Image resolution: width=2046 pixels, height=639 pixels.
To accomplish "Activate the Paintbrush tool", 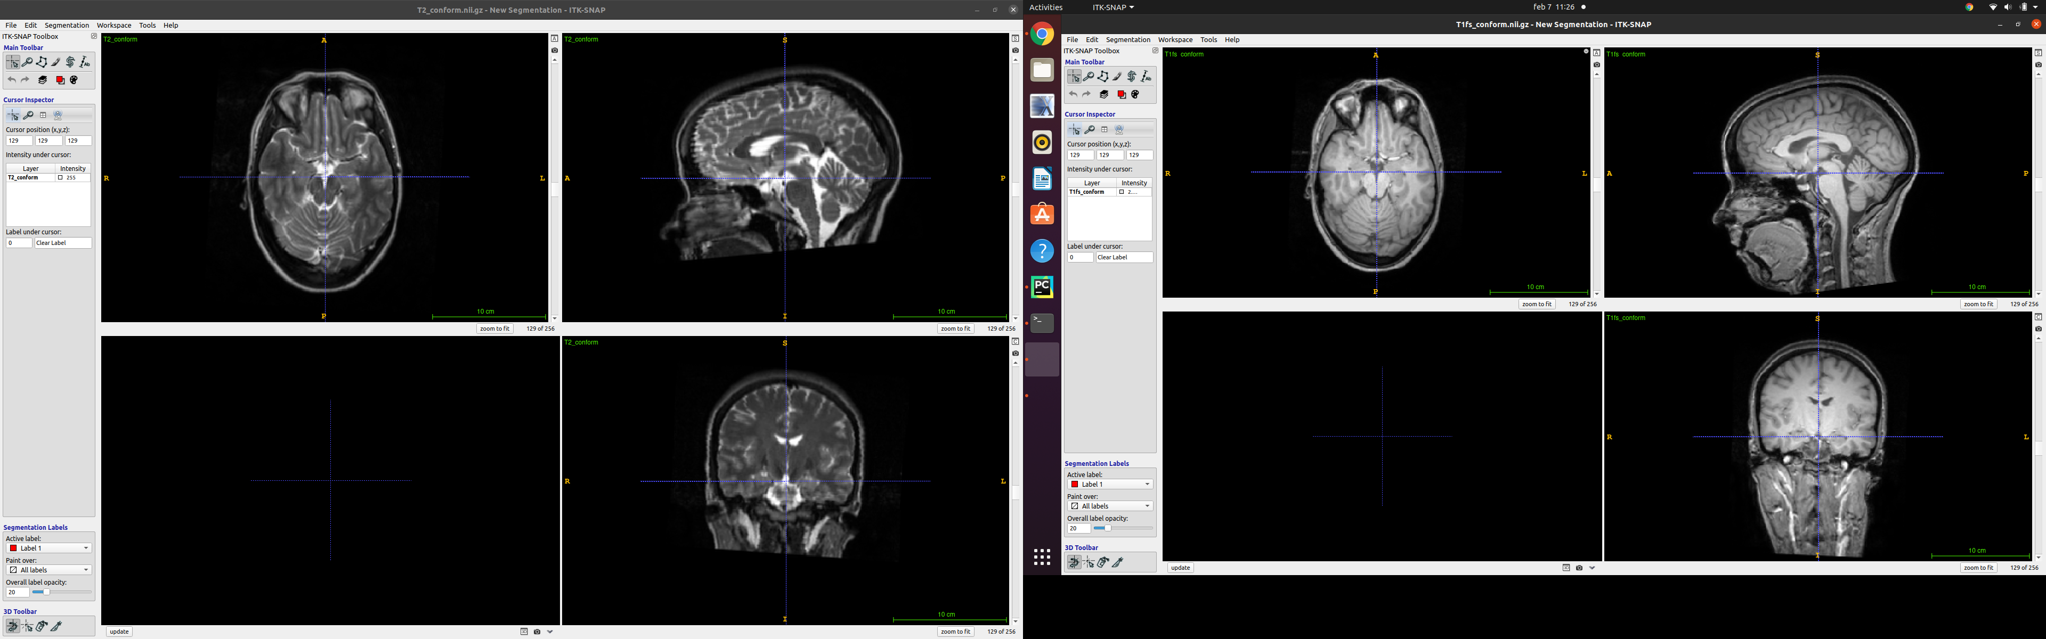I will point(55,61).
